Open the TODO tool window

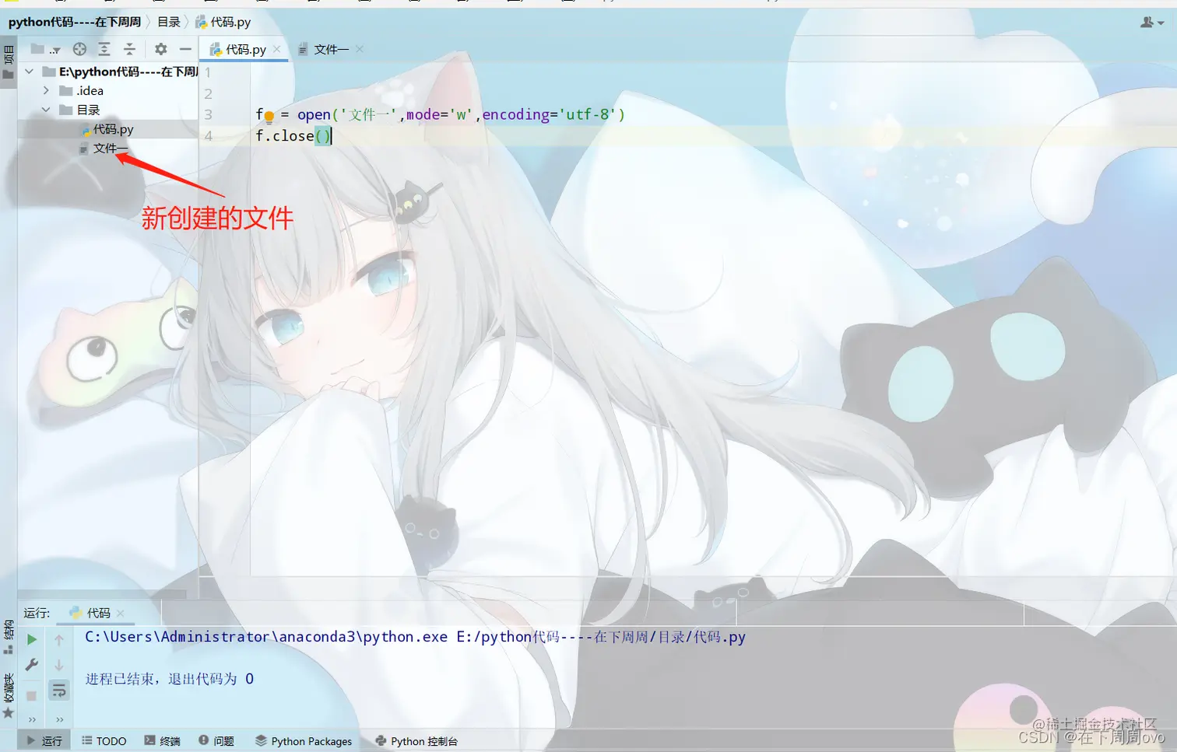(x=104, y=741)
